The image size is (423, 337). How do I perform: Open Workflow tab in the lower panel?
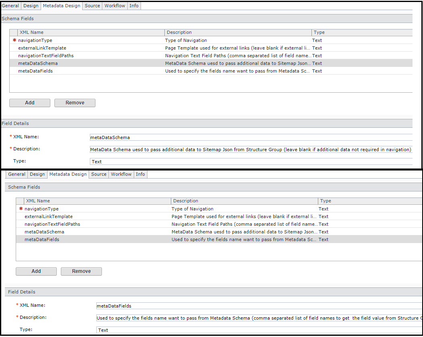click(121, 174)
